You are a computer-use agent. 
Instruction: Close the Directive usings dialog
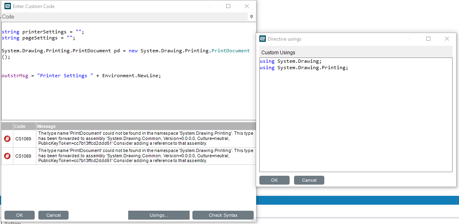point(447,39)
